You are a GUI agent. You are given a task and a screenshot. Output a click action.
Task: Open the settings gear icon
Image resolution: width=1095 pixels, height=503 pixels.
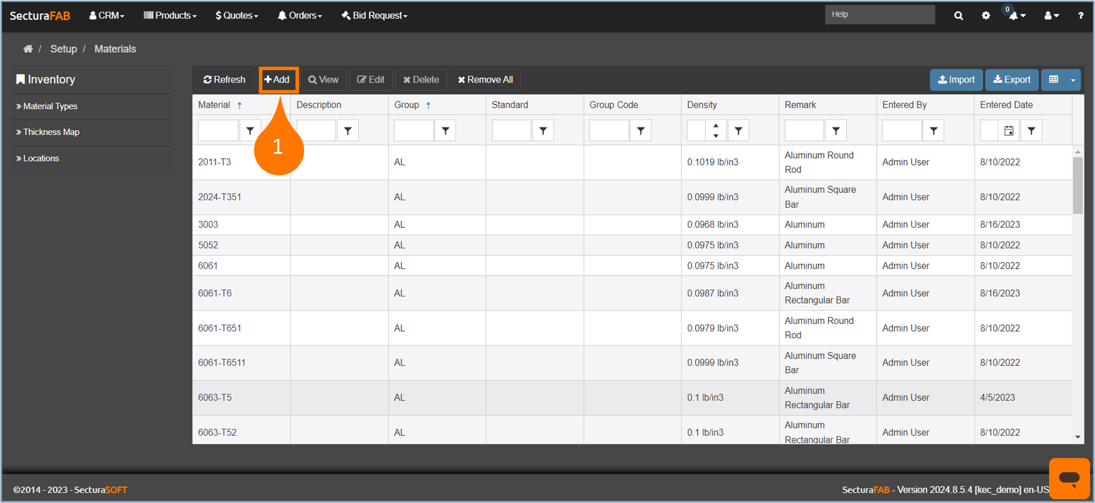pos(986,15)
